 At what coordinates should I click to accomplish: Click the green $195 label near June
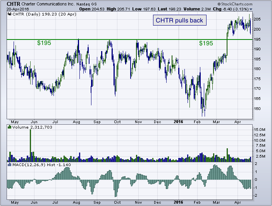44,43
